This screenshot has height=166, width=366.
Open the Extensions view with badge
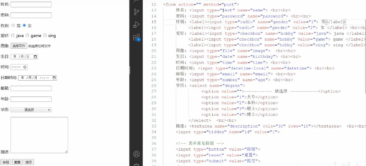click(136, 37)
